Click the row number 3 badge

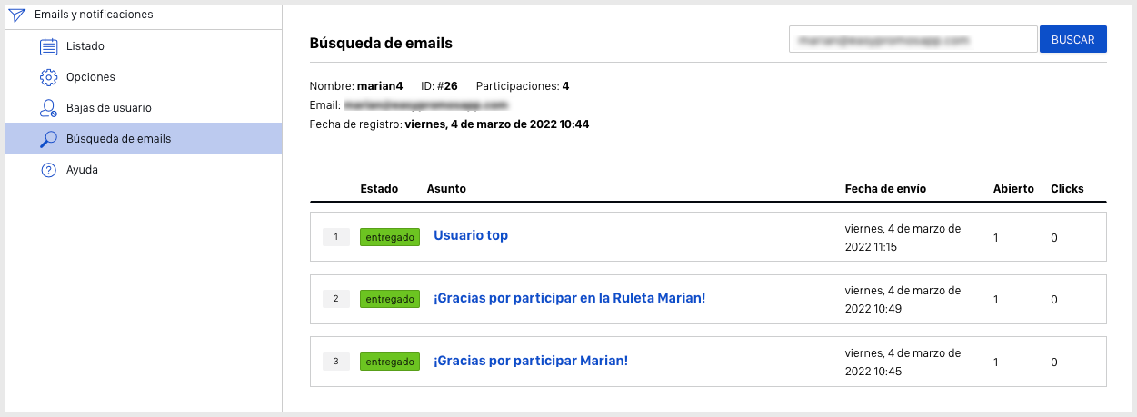[x=335, y=362]
